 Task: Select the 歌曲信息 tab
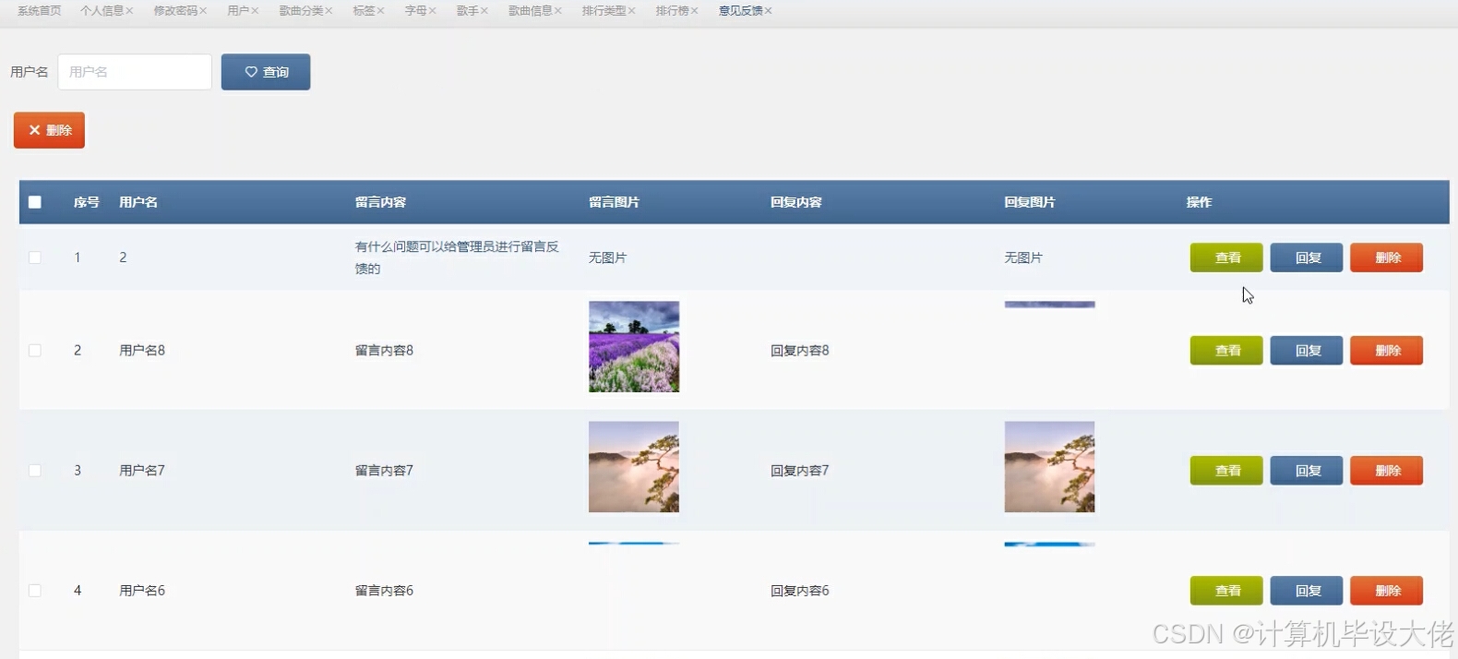pyautogui.click(x=531, y=11)
